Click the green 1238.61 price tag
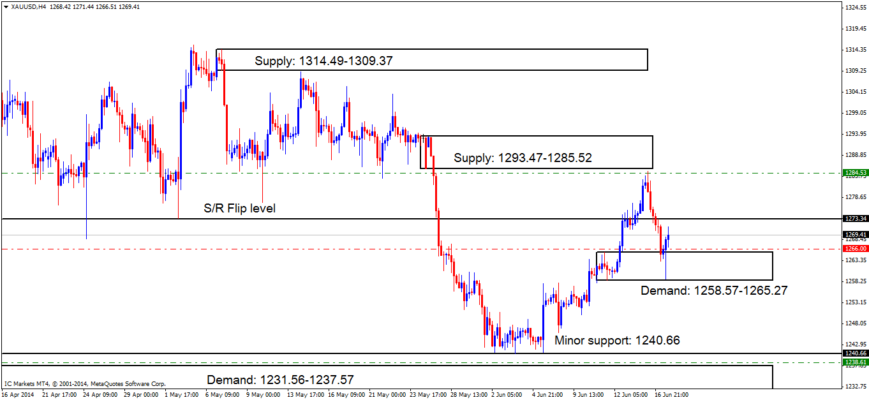Viewport: 869px width, 400px height. pos(855,361)
